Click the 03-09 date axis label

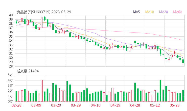point(36,105)
